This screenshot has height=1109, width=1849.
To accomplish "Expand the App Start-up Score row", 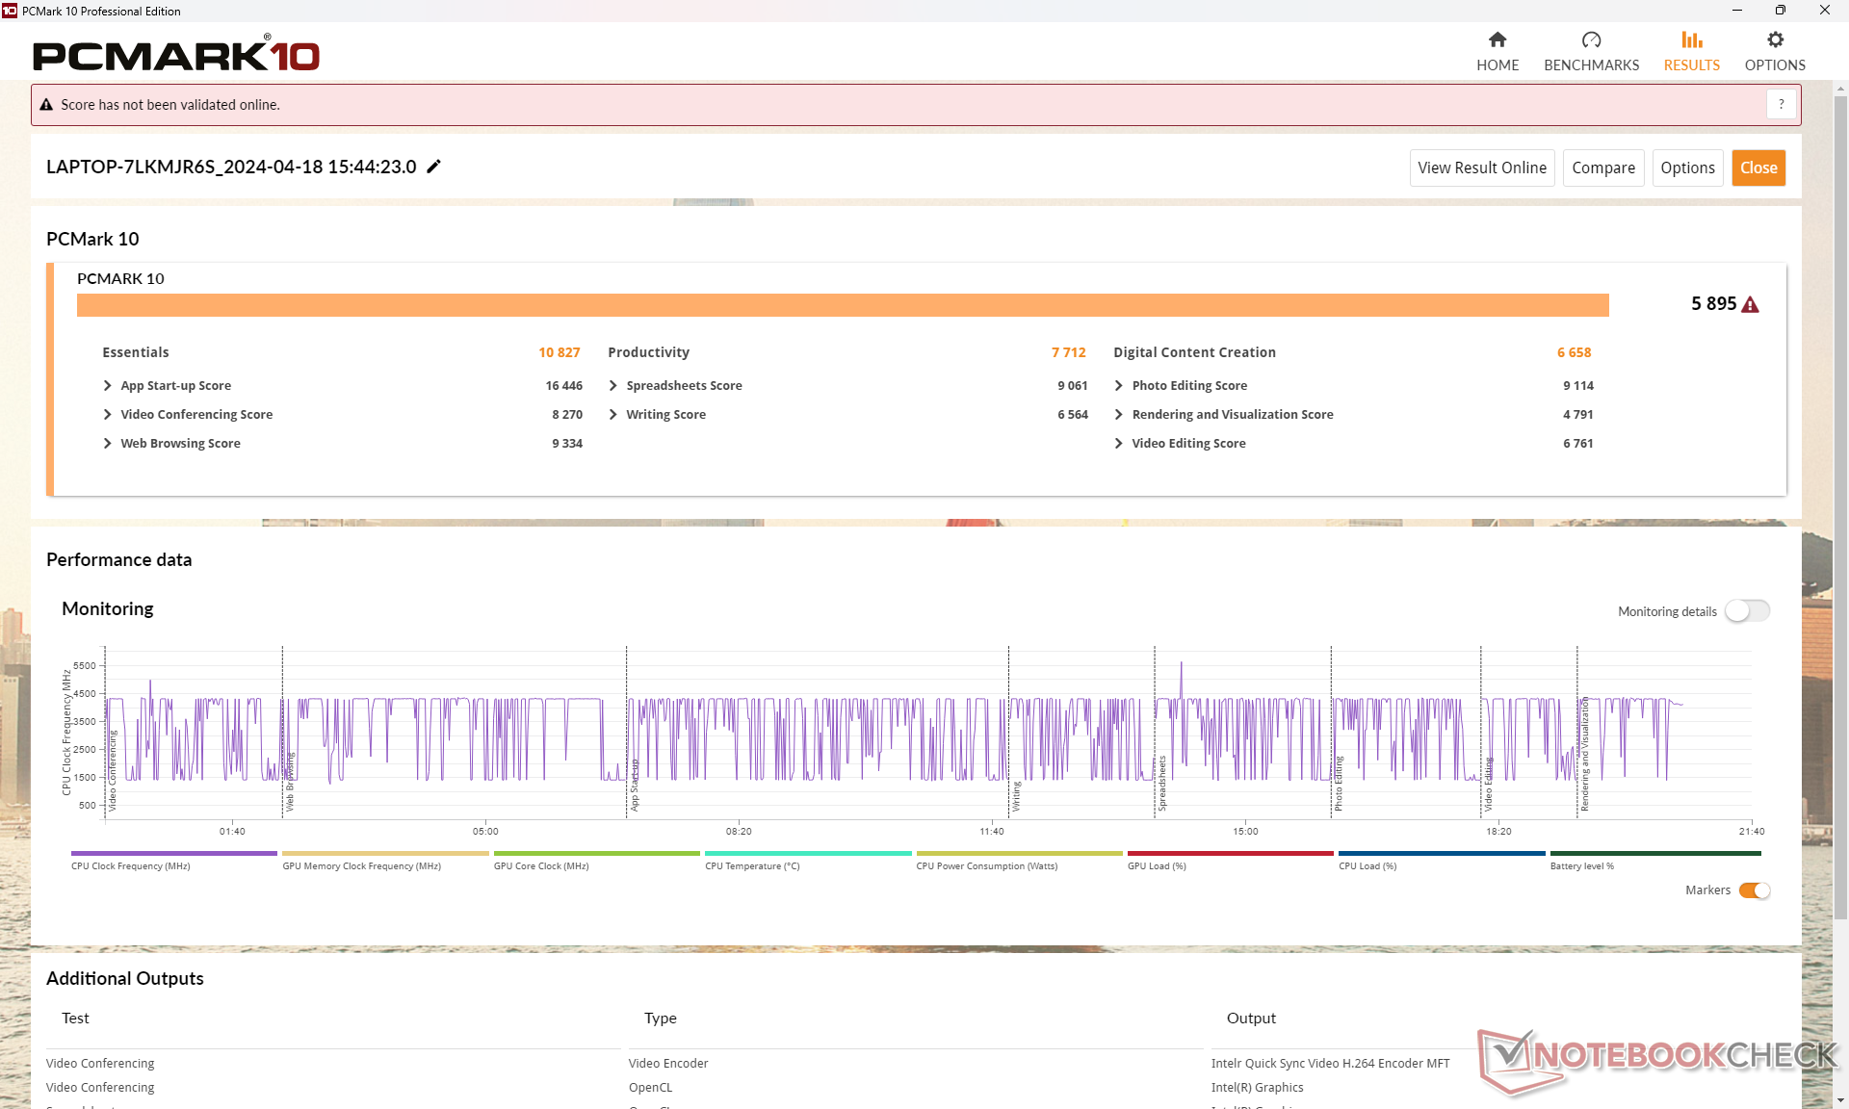I will [x=108, y=386].
